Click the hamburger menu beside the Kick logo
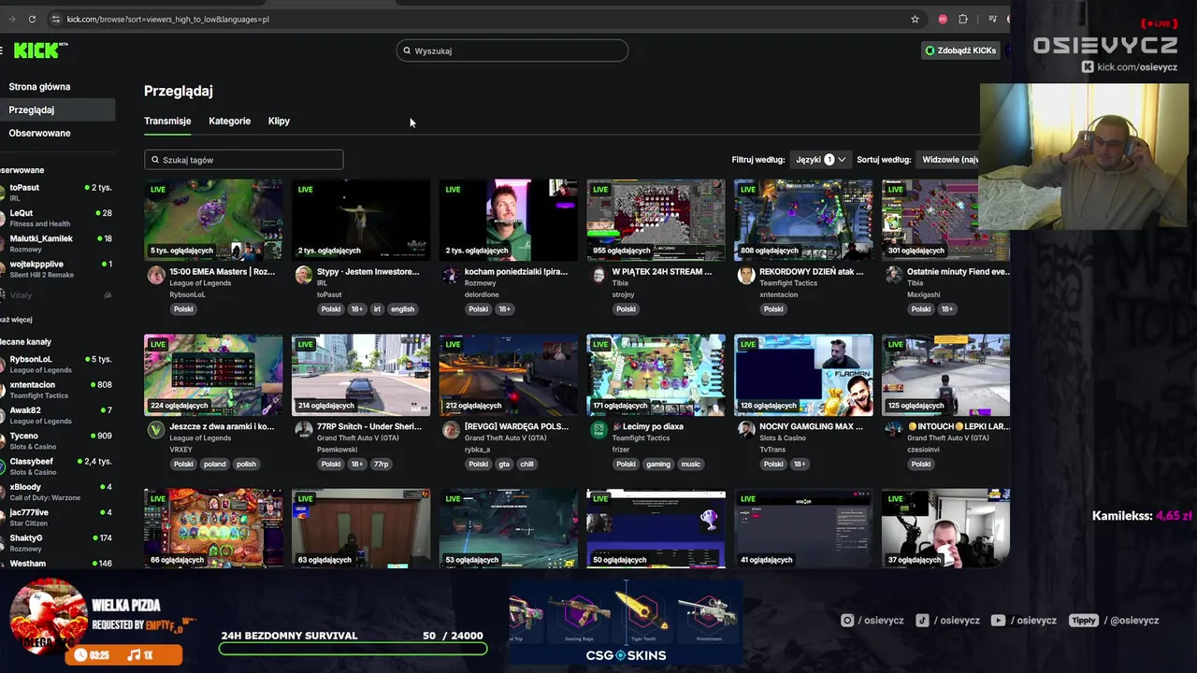1197x673 pixels. click(2, 50)
